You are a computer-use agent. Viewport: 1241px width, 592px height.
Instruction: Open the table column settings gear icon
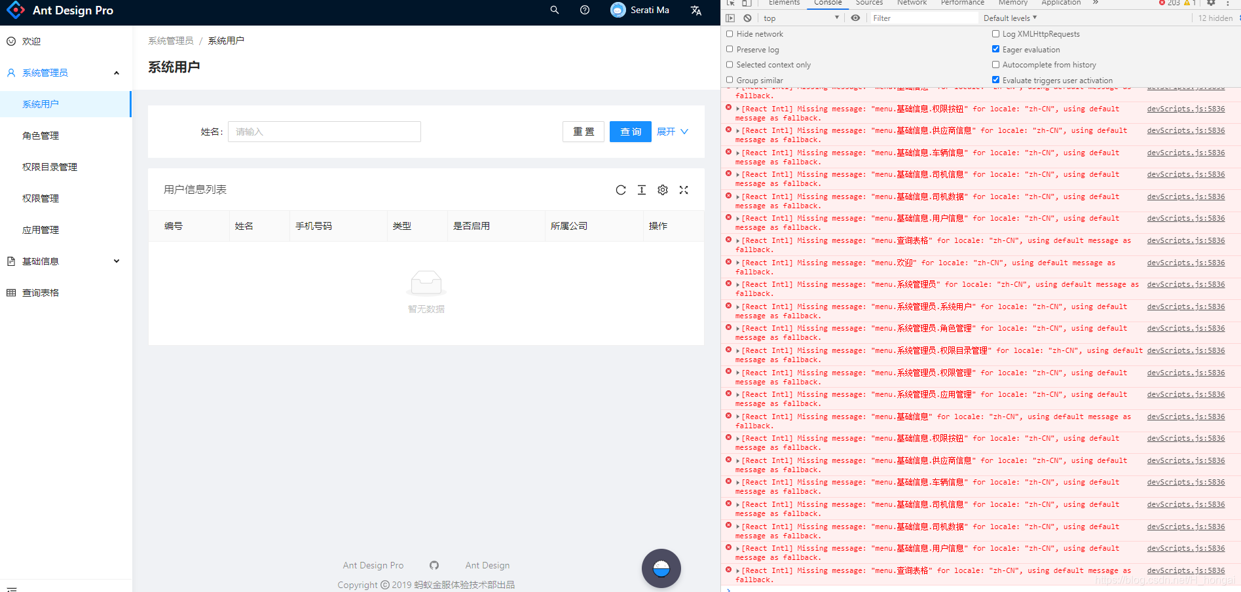tap(662, 189)
